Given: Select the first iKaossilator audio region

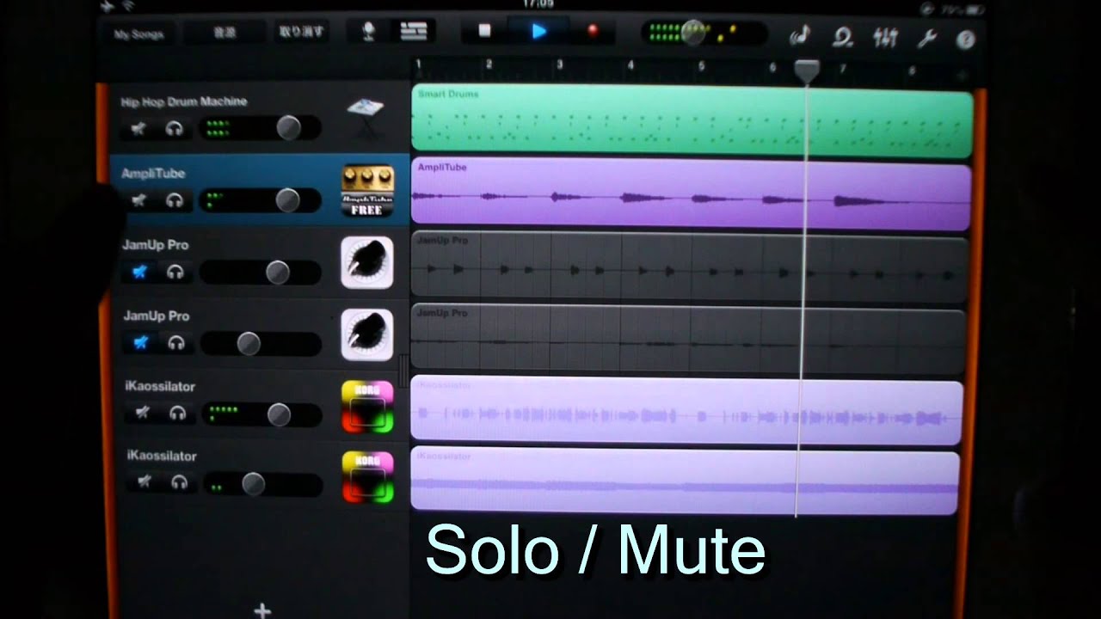Looking at the screenshot, I should 686,410.
